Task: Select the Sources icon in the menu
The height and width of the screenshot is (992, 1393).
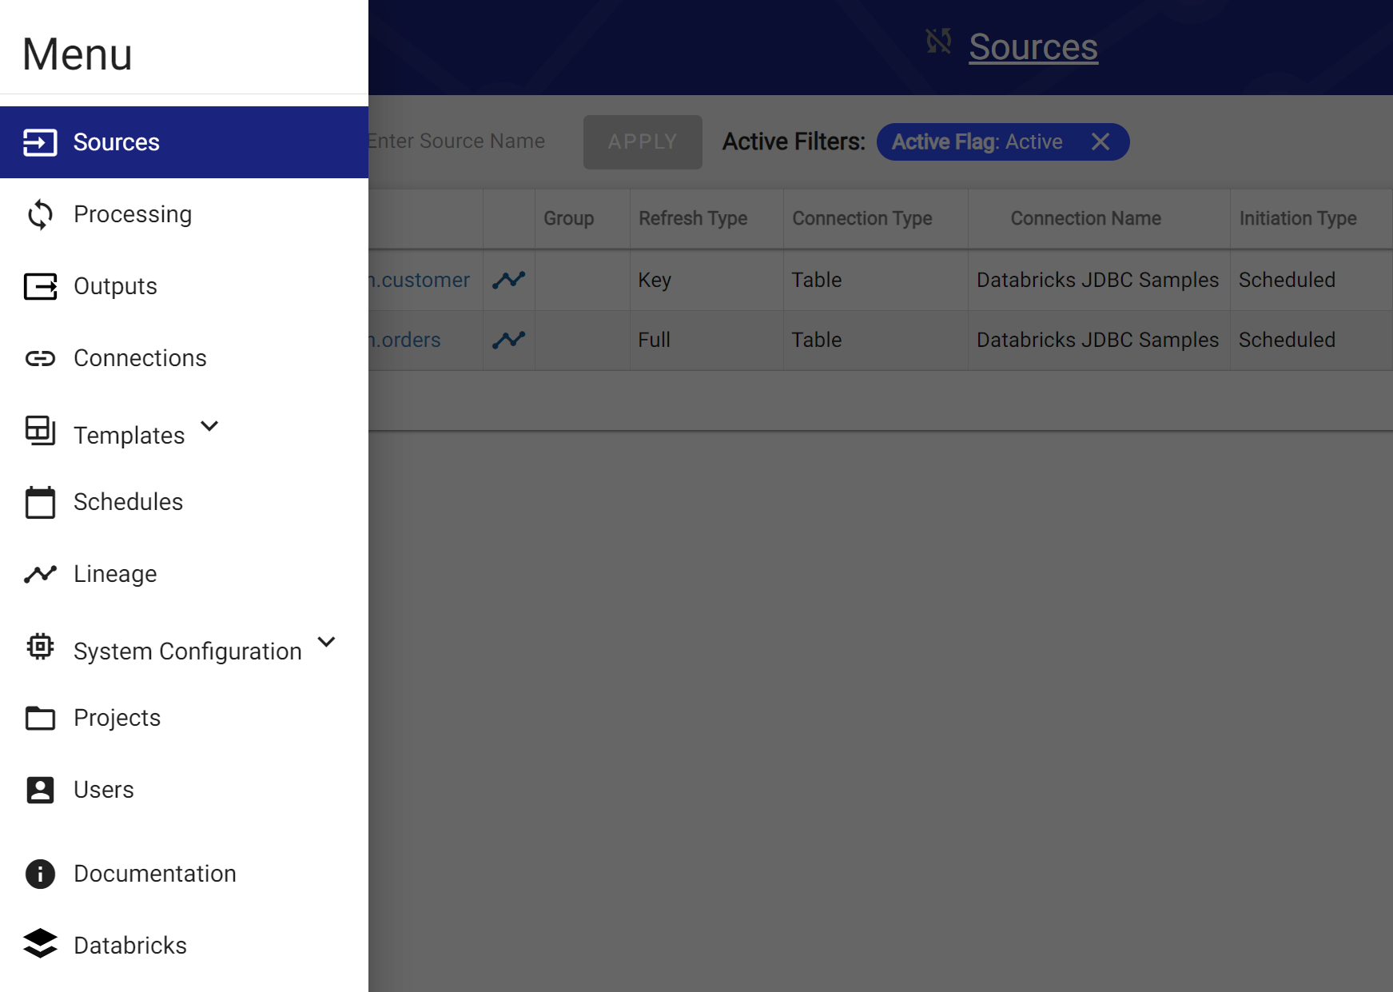Action: (40, 141)
